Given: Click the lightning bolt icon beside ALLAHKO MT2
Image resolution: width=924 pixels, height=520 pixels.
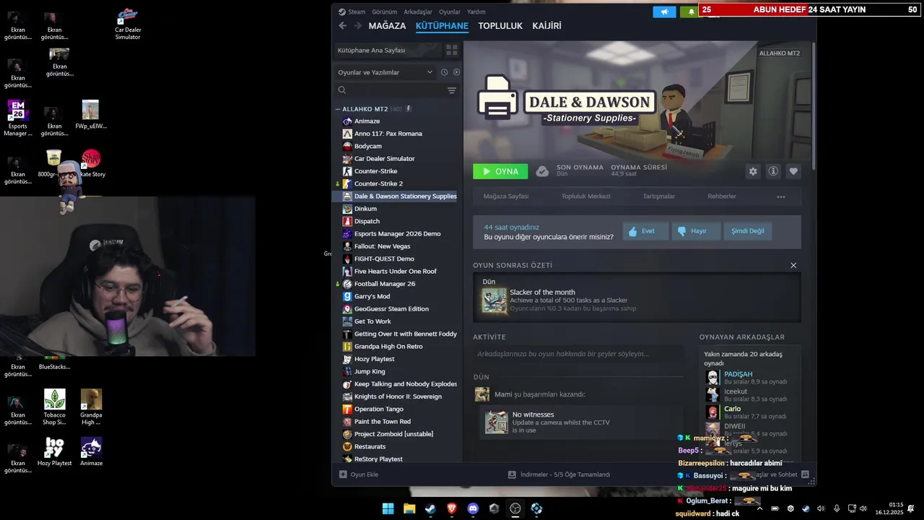Looking at the screenshot, I should click(x=409, y=109).
